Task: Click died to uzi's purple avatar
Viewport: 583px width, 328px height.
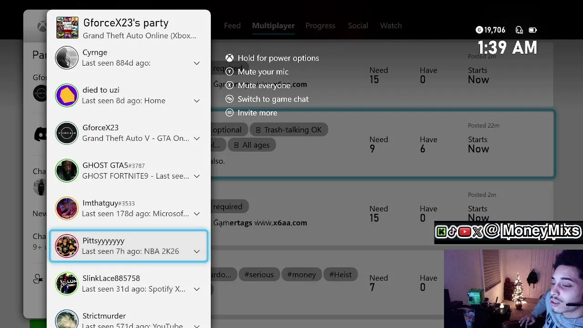Action: (x=67, y=95)
